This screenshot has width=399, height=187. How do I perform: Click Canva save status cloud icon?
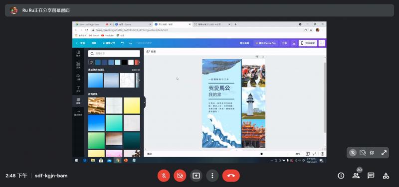click(130, 43)
